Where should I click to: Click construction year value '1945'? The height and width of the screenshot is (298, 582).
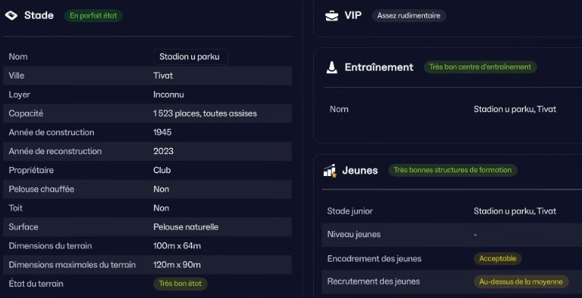tap(162, 133)
